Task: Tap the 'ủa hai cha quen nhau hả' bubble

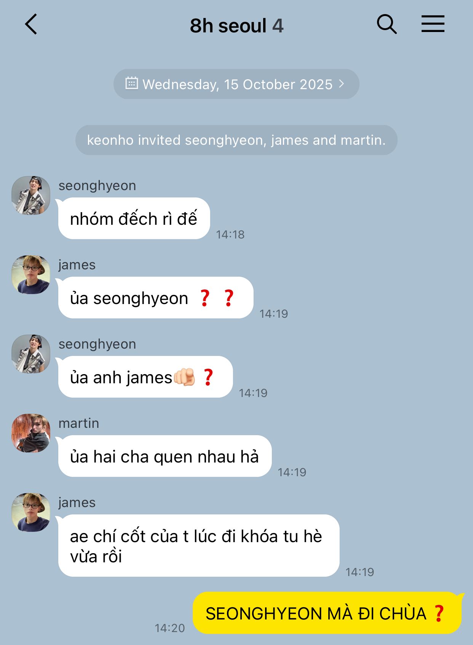Action: pyautogui.click(x=165, y=456)
